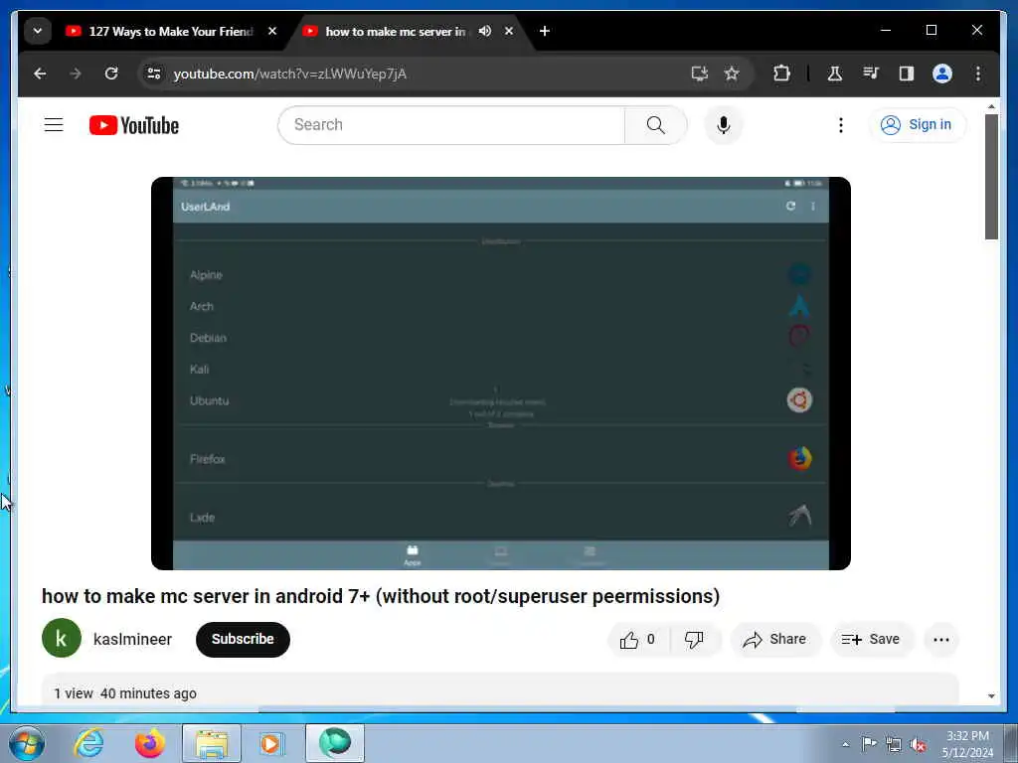Go forward with the browser arrow
Image resolution: width=1018 pixels, height=763 pixels.
coord(76,74)
